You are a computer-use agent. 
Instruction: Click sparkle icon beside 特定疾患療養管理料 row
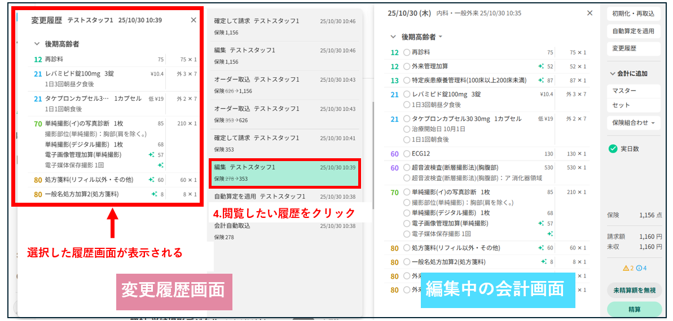(x=542, y=80)
